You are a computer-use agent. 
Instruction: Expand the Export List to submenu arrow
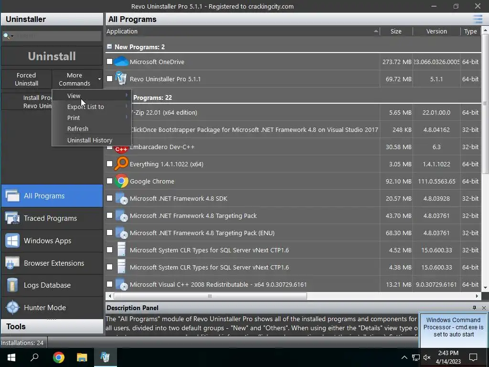(x=127, y=106)
